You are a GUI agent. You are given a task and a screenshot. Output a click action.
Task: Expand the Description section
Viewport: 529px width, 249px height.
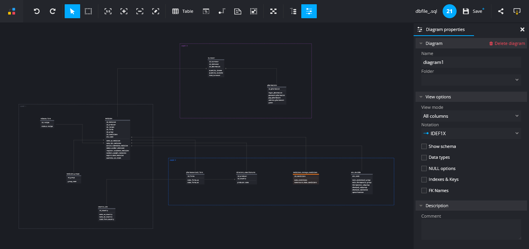(x=421, y=206)
